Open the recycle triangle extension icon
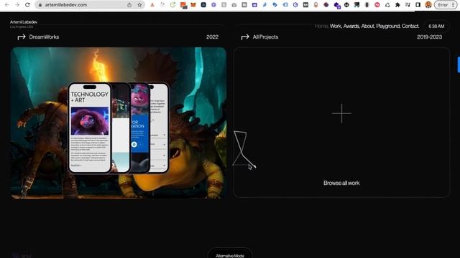The image size is (460, 258). (x=387, y=5)
